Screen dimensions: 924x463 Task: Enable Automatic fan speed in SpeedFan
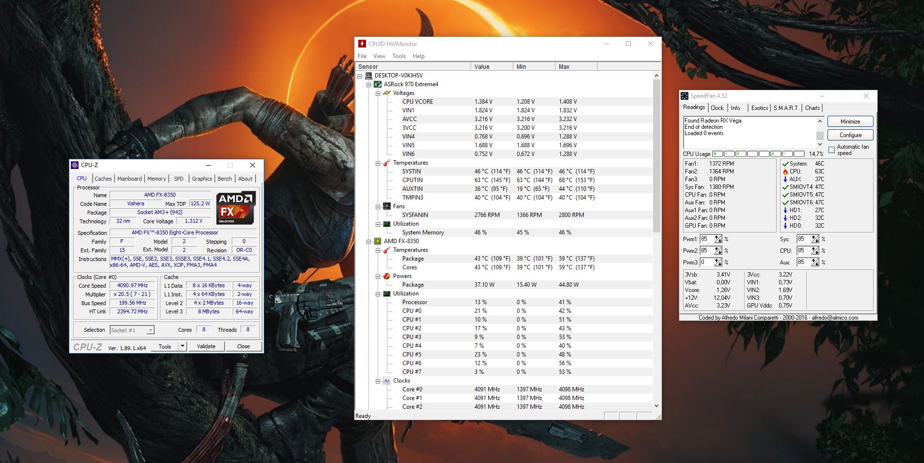coord(832,150)
